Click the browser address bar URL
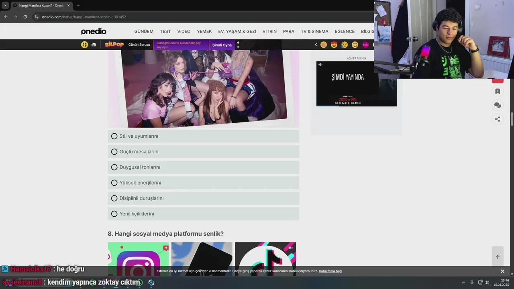The height and width of the screenshot is (289, 514). [84, 17]
